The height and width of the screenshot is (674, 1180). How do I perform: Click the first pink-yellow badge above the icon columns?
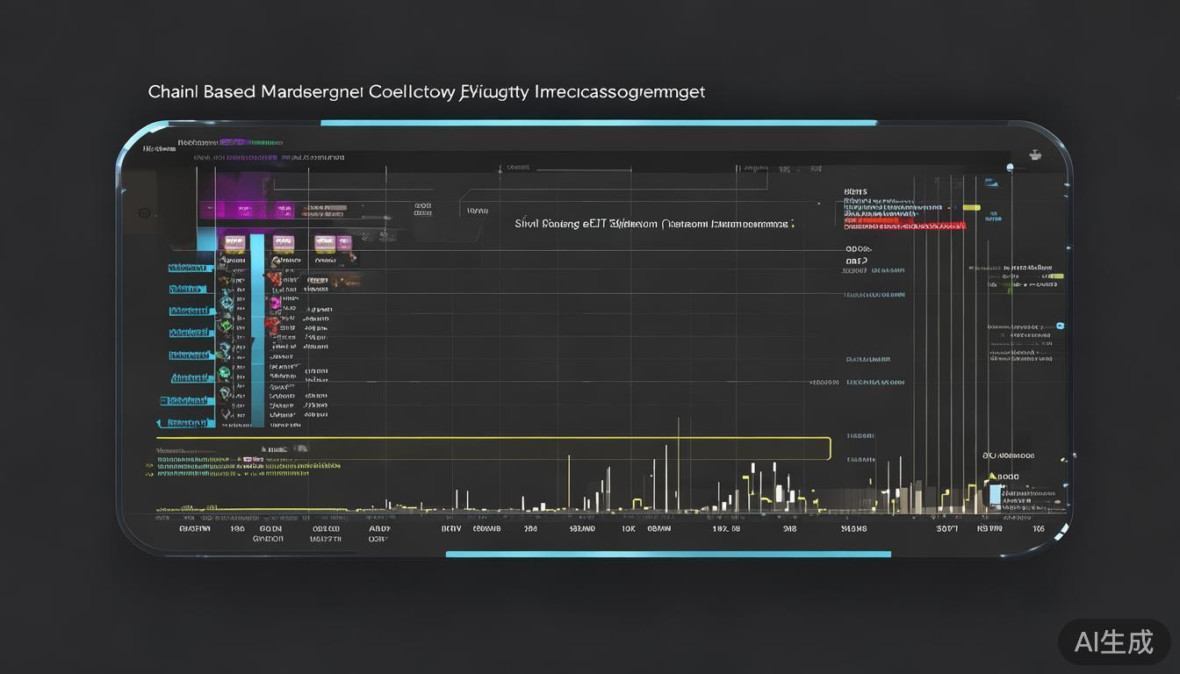tap(234, 242)
